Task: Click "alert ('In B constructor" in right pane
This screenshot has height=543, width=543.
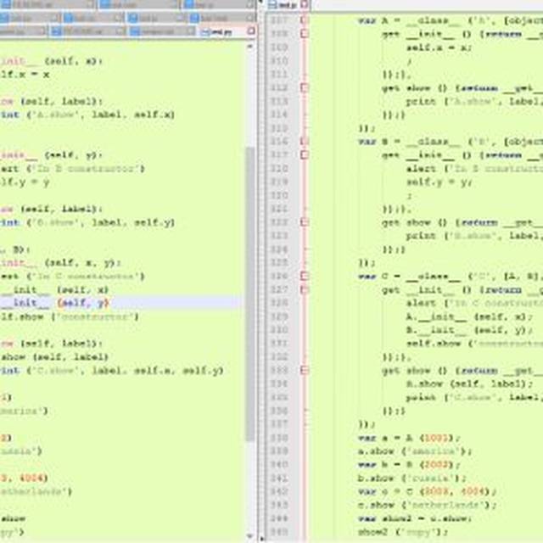Action: (474, 168)
